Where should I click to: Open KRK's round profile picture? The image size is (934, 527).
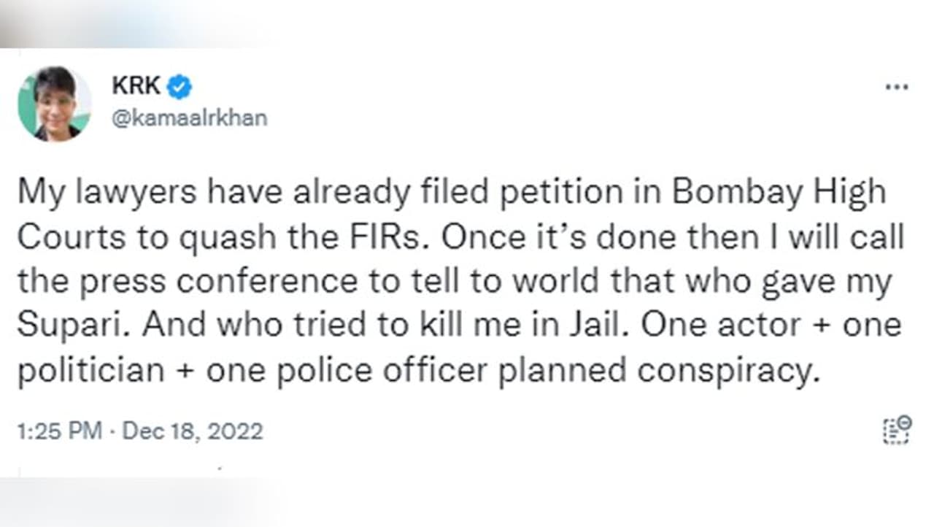coord(54,104)
